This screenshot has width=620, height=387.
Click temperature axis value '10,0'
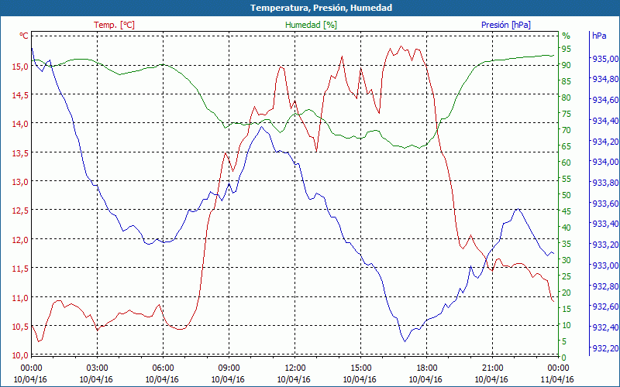[x=20, y=355]
